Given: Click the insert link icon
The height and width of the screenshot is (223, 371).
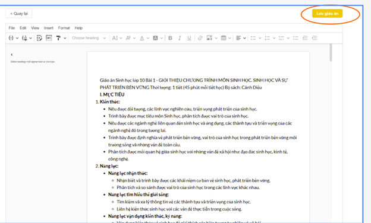Looking at the screenshot, I should click(200, 38).
